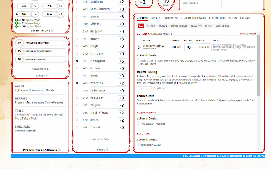Toggle CON saving throw proficiency dot
The width and height of the screenshot is (271, 169).
point(17,14)
